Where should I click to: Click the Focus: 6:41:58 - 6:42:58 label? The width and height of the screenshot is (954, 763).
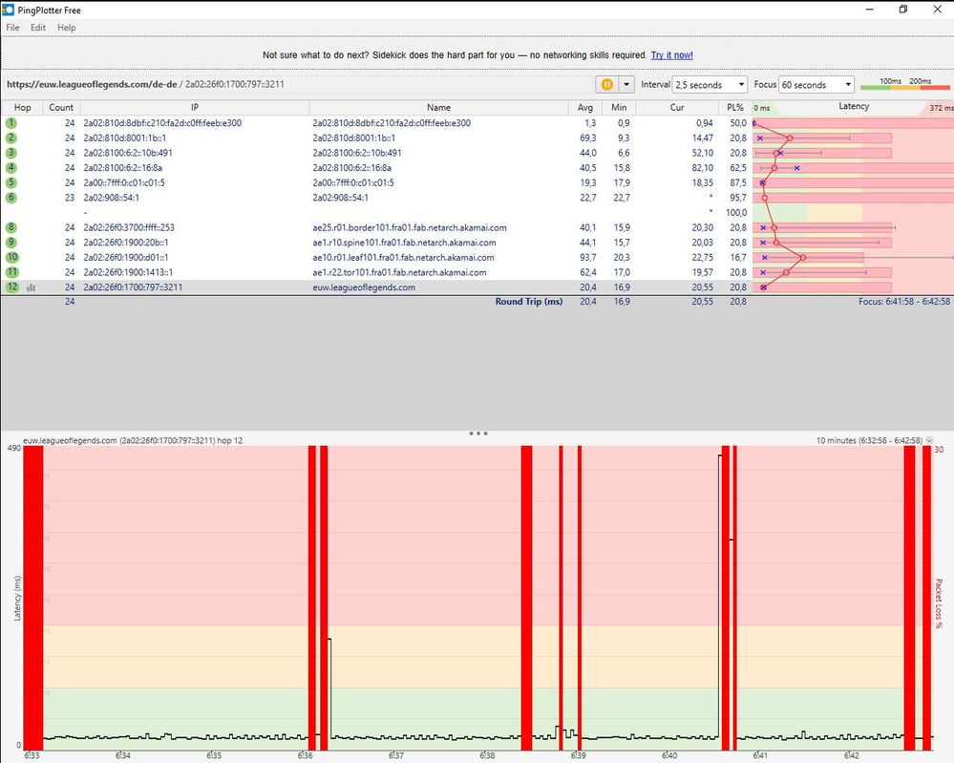[x=904, y=301]
